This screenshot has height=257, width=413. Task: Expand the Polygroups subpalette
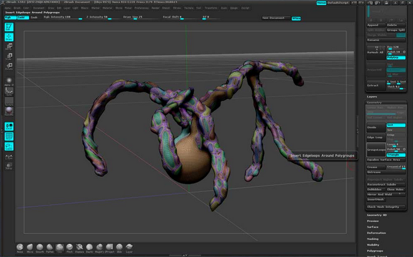(x=375, y=251)
